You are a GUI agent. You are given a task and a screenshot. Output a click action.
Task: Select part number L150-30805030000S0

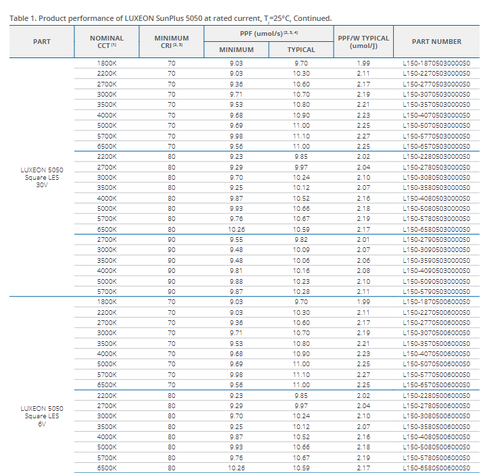click(436, 178)
